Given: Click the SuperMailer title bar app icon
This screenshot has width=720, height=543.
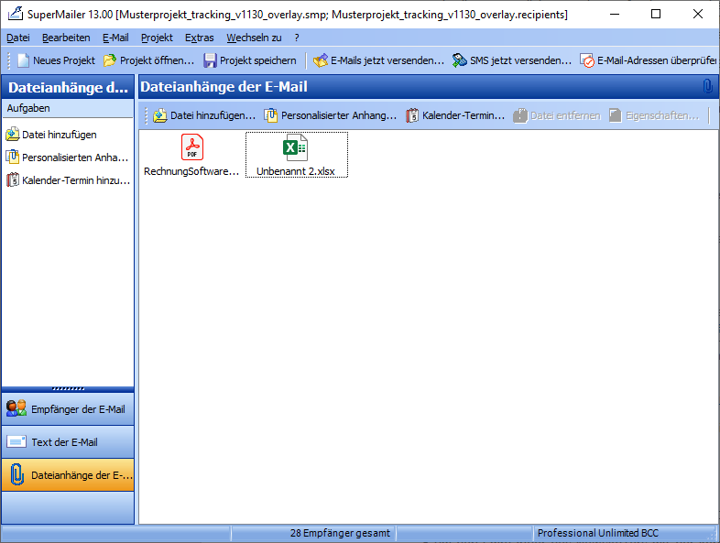Looking at the screenshot, I should [16, 14].
